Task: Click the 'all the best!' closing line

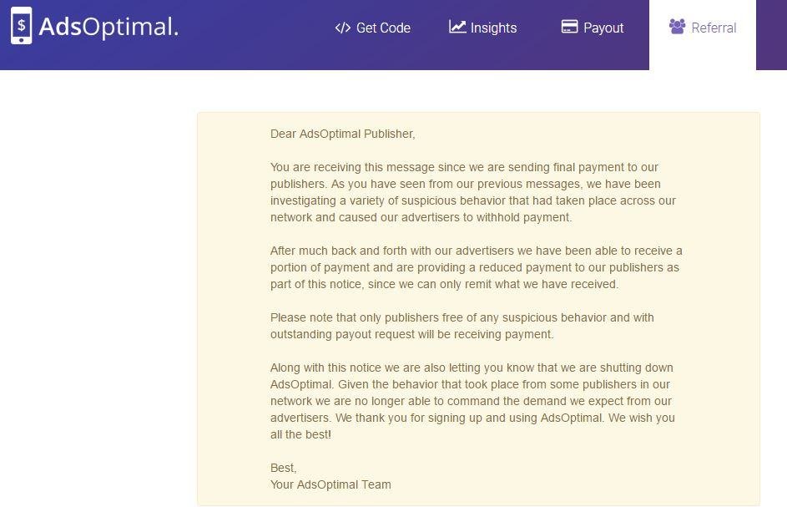Action: click(300, 434)
